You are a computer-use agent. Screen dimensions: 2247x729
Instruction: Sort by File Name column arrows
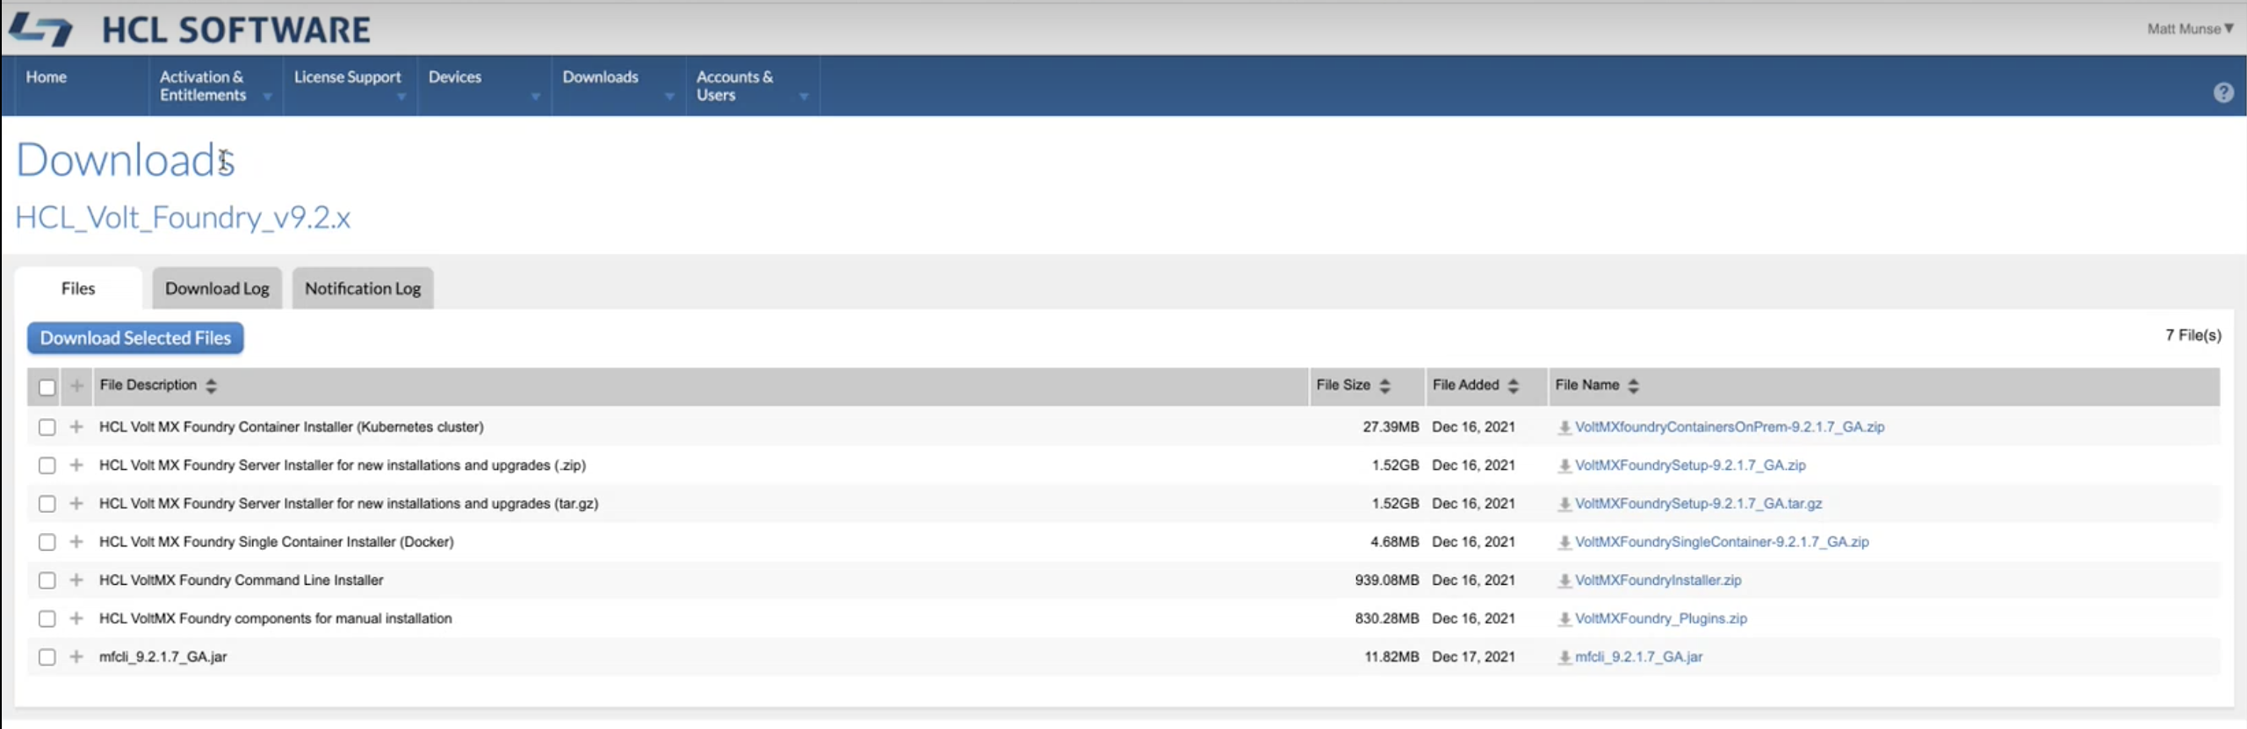[x=1633, y=386]
